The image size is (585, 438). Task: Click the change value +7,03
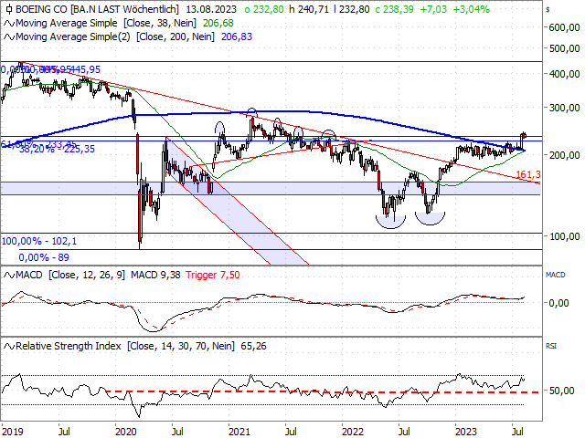(x=433, y=9)
